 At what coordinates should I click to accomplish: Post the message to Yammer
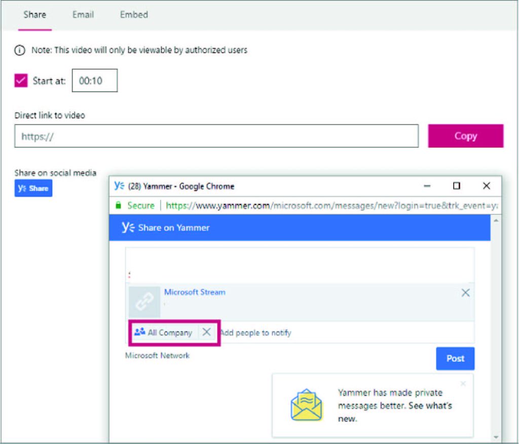click(x=455, y=358)
